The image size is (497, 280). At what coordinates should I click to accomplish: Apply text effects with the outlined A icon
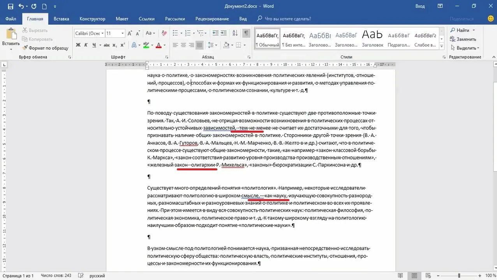pyautogui.click(x=134, y=45)
